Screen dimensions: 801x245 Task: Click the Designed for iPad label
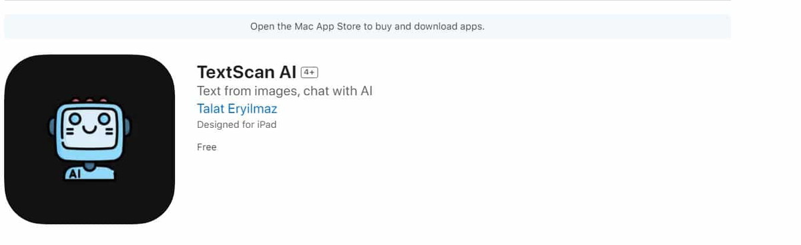[x=236, y=124]
